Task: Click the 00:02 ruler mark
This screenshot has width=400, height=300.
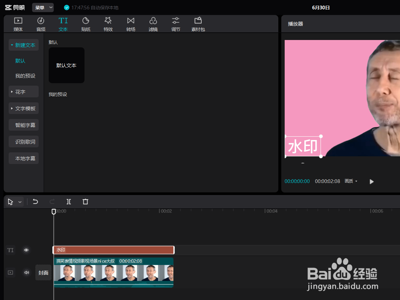Action: [x=166, y=211]
